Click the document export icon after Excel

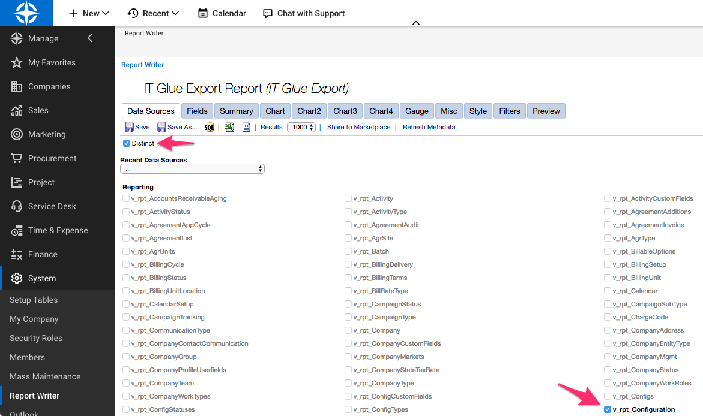(246, 127)
